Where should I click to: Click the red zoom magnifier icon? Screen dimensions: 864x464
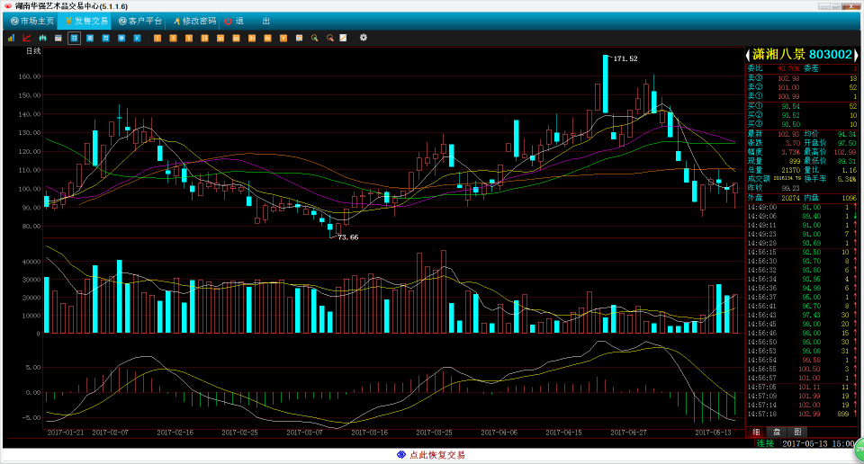[x=329, y=38]
